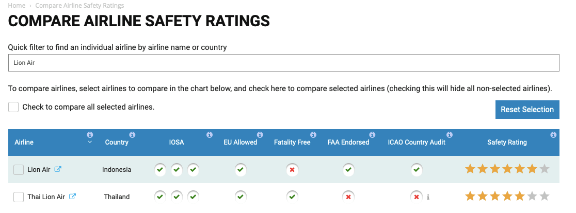Click info icon on Fatality Free column

(x=313, y=135)
